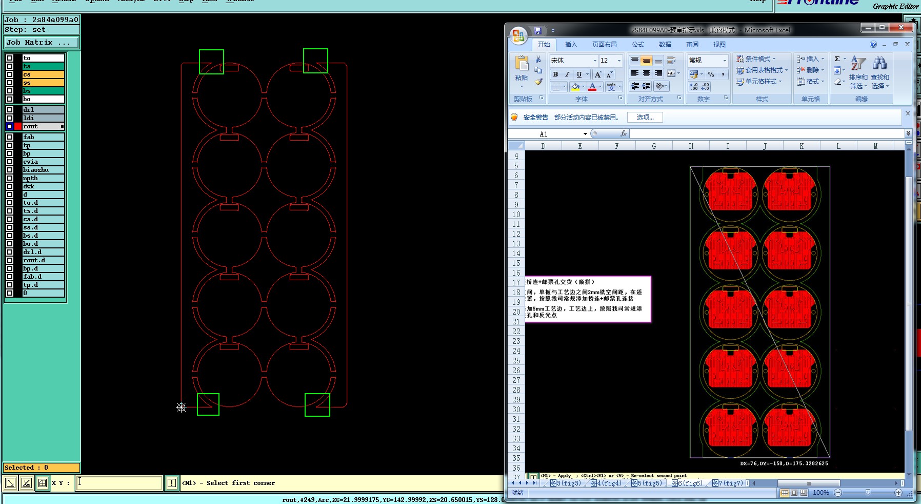921x504 pixels.
Task: Increase the font size with large A
Action: click(598, 74)
